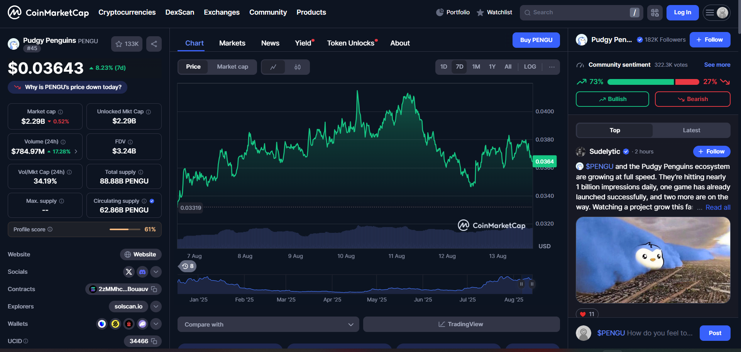Set chart range to 1Y
741x352 pixels.
tap(492, 67)
